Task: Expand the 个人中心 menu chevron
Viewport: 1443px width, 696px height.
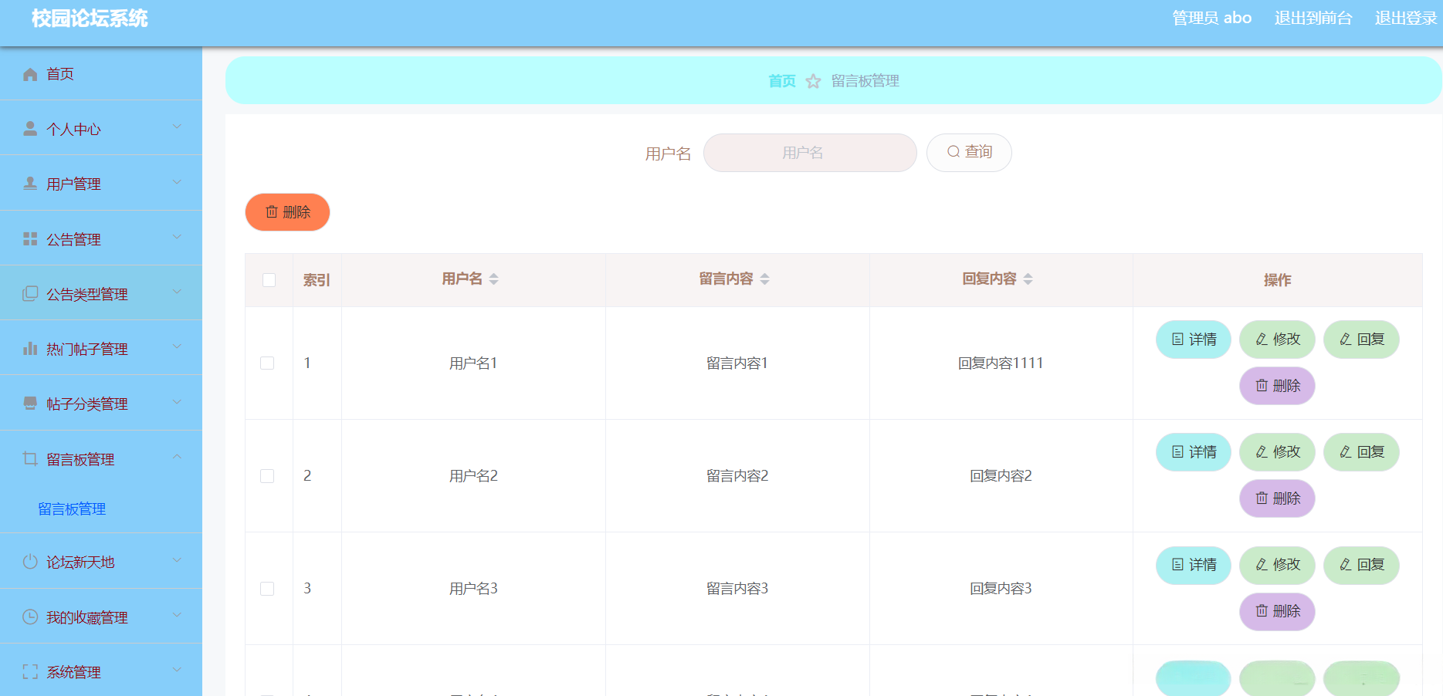Action: [177, 127]
